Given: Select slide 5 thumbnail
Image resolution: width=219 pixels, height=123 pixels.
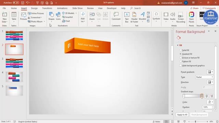Looking at the screenshot, I should point(14,91).
